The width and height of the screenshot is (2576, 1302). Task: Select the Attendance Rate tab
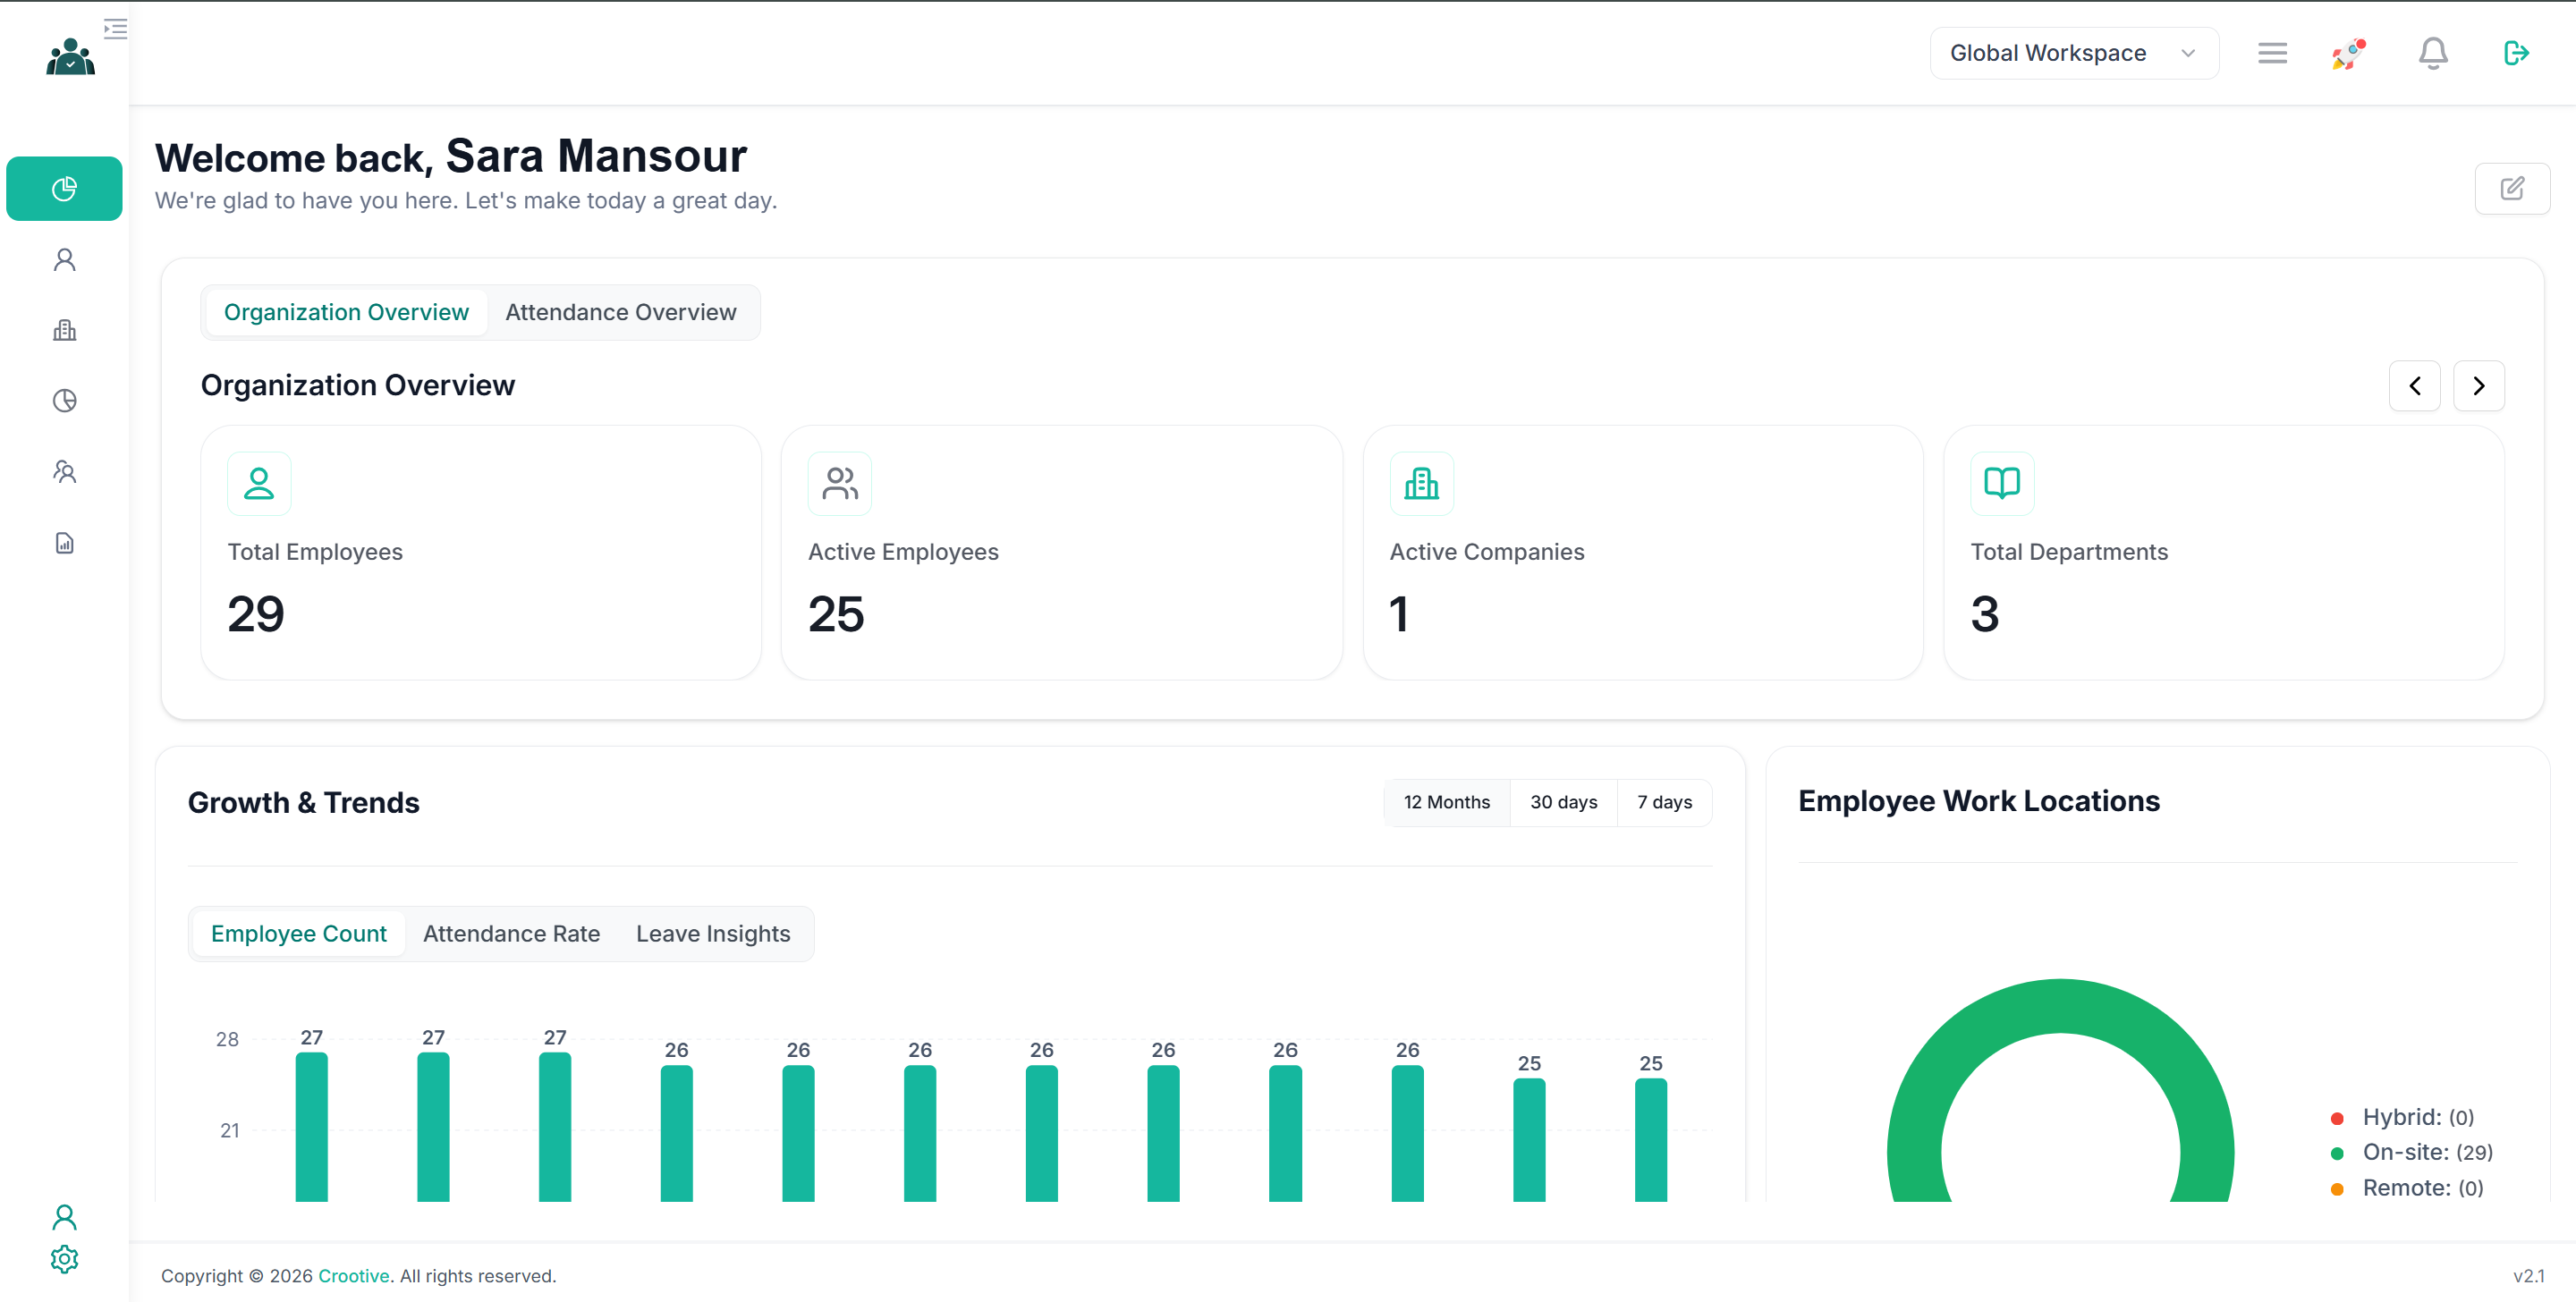point(511,933)
